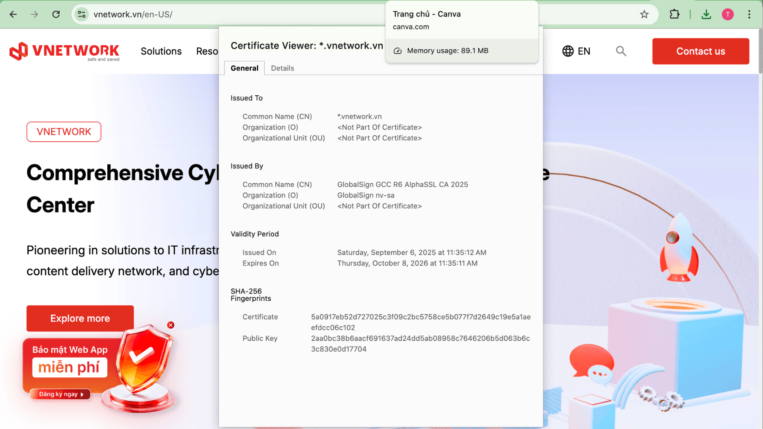
Task: Click the Issued To section heading
Action: point(247,98)
